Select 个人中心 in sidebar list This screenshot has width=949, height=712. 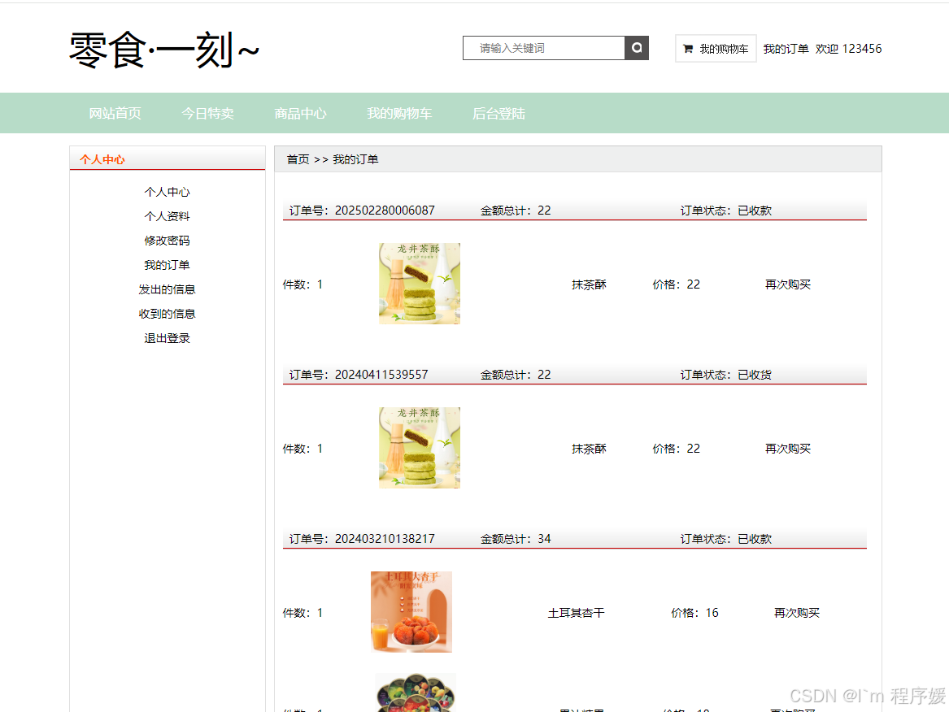click(167, 192)
